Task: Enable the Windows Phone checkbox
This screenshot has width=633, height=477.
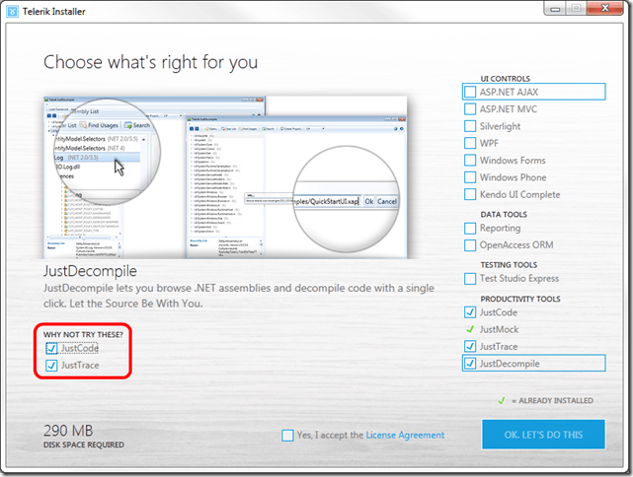Action: click(470, 177)
